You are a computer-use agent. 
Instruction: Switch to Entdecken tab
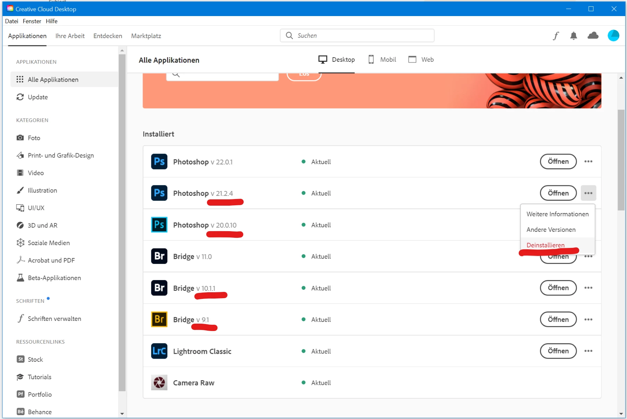point(108,36)
